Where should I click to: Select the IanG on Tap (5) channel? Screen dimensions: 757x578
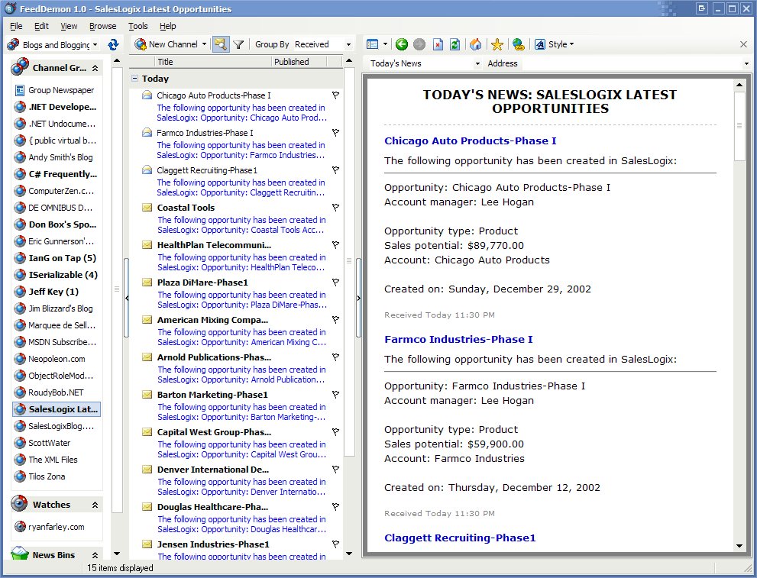[x=56, y=258]
